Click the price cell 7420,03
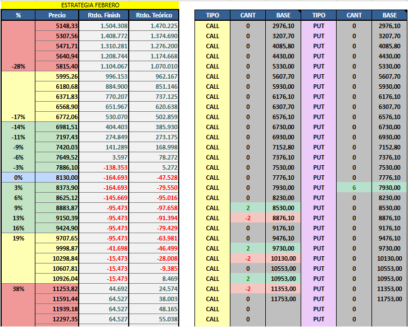 pos(57,147)
